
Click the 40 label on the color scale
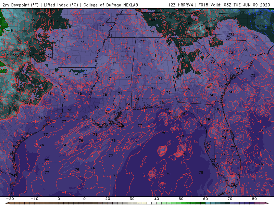[157, 199]
